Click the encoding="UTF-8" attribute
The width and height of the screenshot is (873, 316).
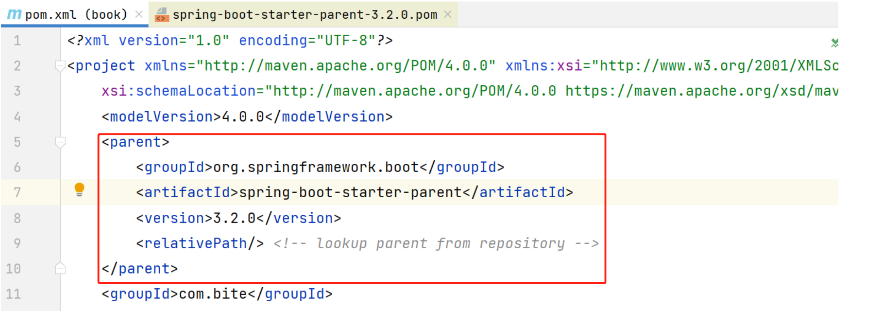point(307,40)
